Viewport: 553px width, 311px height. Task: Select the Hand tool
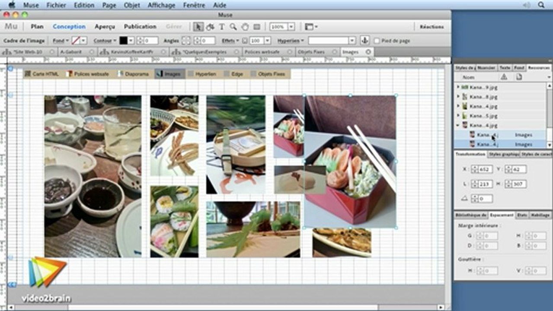(245, 27)
